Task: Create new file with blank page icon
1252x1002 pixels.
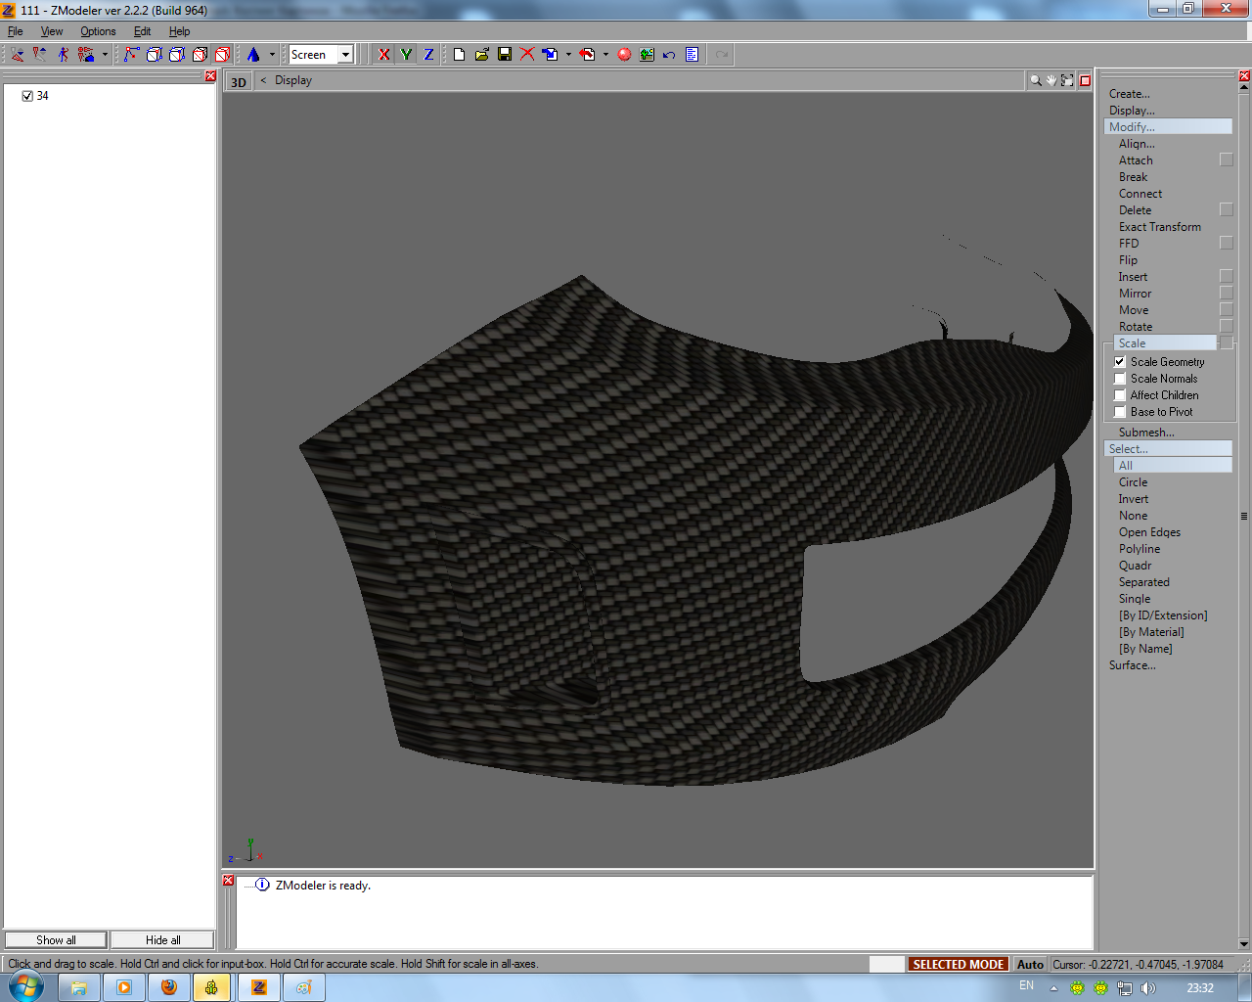Action: [x=459, y=55]
